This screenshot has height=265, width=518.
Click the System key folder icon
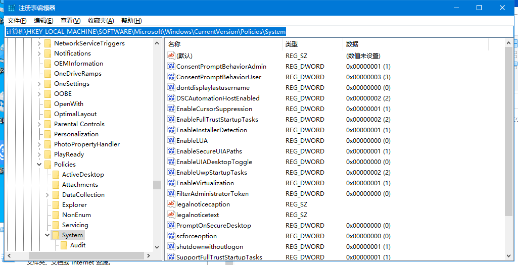pyautogui.click(x=56, y=235)
